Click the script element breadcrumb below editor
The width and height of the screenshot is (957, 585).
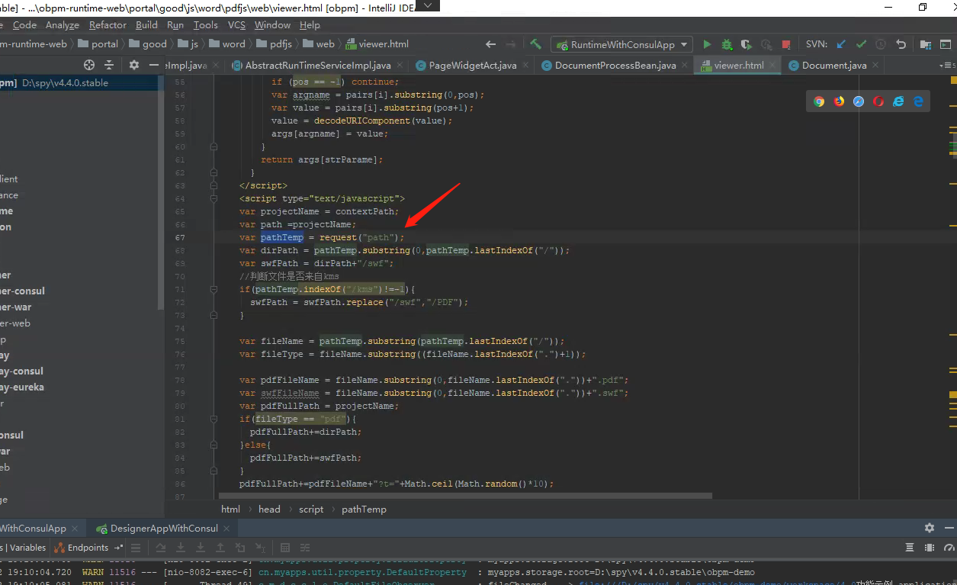tap(311, 509)
